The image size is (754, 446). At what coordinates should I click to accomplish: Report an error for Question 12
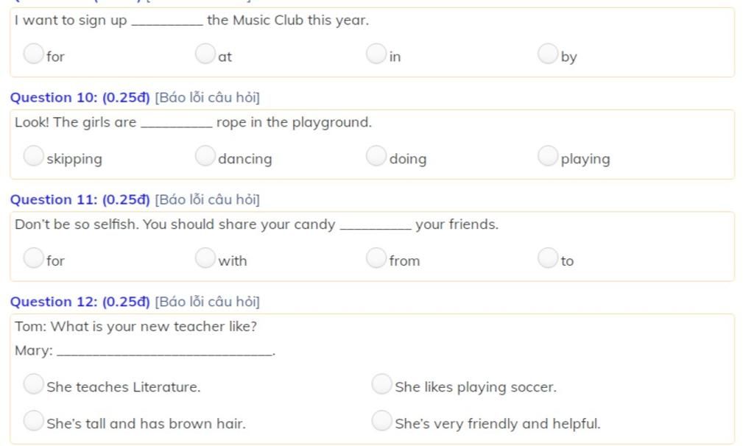[207, 302]
